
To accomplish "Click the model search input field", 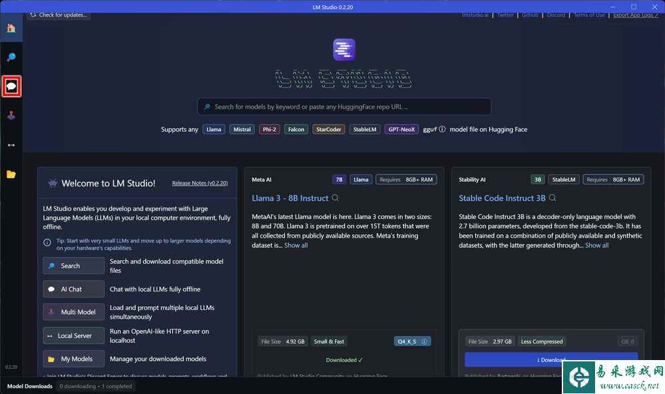I will (x=344, y=106).
